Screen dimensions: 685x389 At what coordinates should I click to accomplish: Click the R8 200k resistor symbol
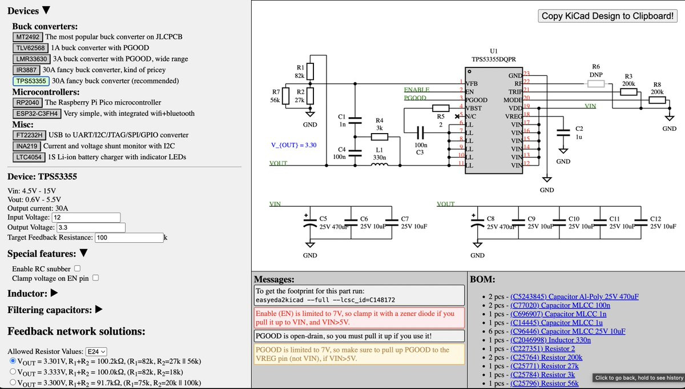click(658, 100)
